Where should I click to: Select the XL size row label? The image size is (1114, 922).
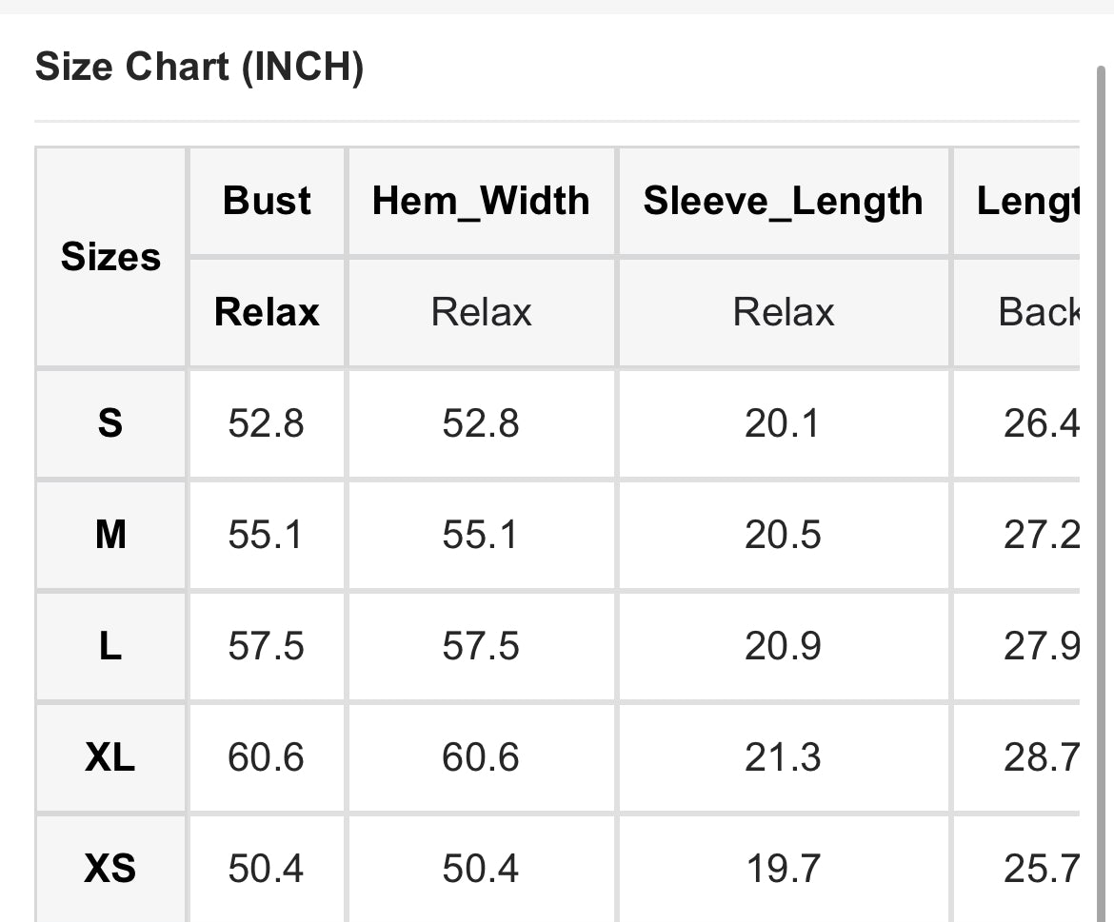click(110, 757)
